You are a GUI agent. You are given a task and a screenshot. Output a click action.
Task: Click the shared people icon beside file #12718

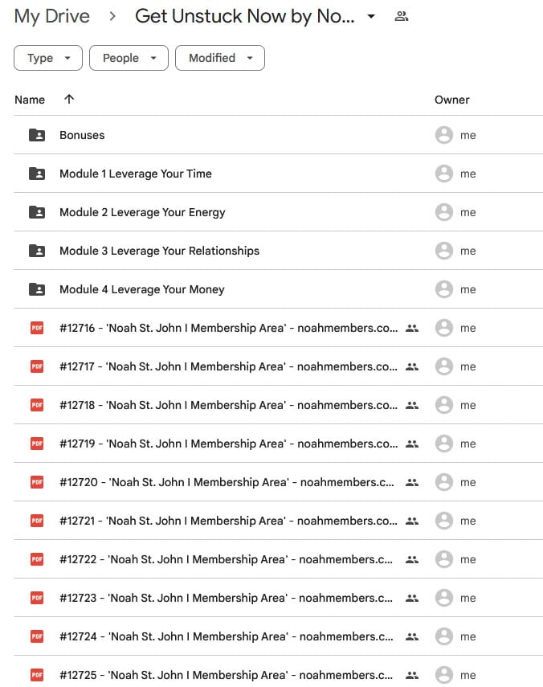(x=412, y=405)
